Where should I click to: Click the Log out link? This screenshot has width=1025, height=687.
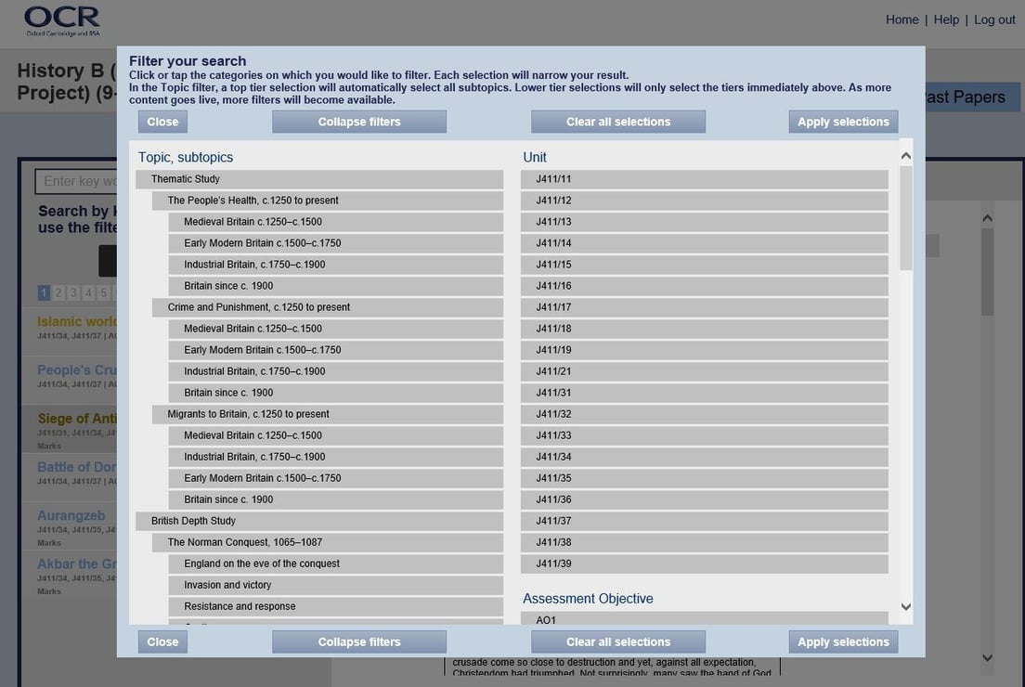click(x=994, y=19)
